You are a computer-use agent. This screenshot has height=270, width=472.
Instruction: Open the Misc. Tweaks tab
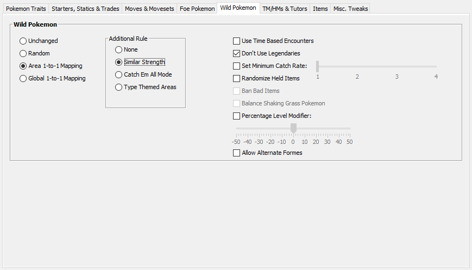pyautogui.click(x=350, y=9)
